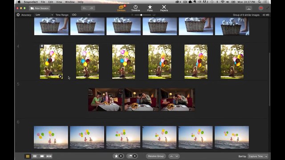This screenshot has height=160, width=285.
Task: Open the Picks view
Action: coord(150,8)
